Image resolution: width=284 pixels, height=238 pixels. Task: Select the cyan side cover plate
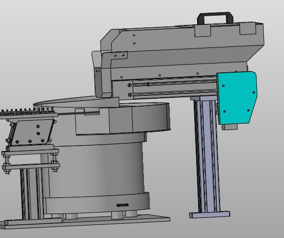tap(236, 98)
